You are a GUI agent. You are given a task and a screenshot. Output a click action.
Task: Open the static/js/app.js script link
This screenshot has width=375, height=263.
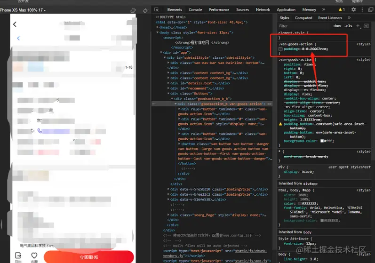251,261
